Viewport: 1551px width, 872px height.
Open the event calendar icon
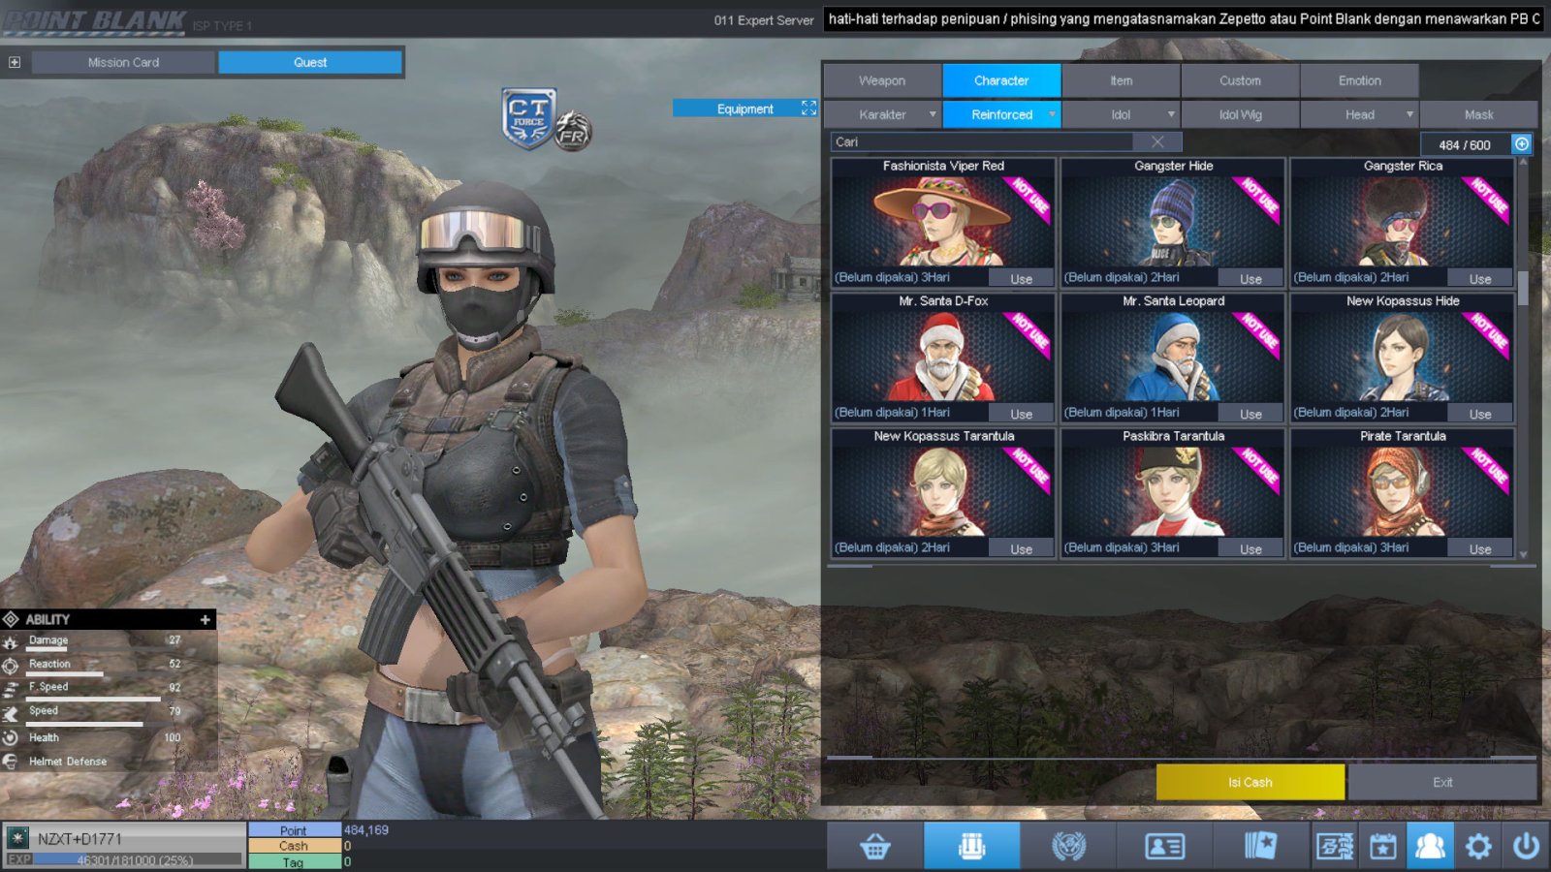[1383, 847]
